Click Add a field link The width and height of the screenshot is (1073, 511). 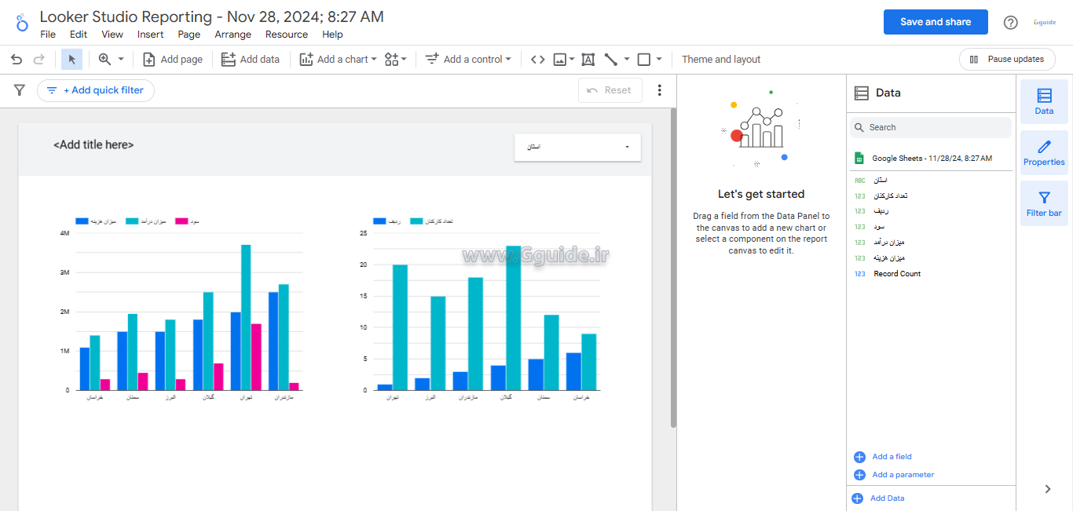tap(892, 457)
